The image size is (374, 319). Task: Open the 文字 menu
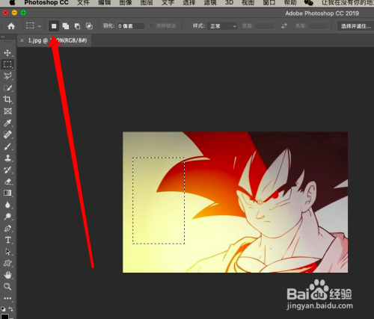[x=168, y=3]
